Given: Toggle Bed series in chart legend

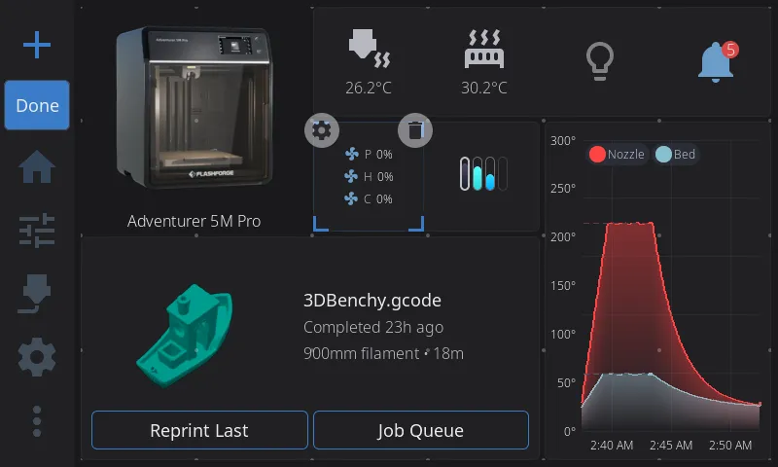Looking at the screenshot, I should point(675,155).
